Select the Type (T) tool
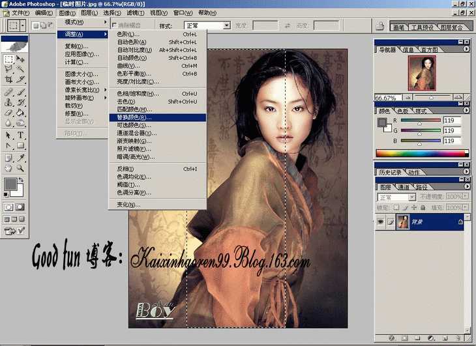 tap(21, 135)
